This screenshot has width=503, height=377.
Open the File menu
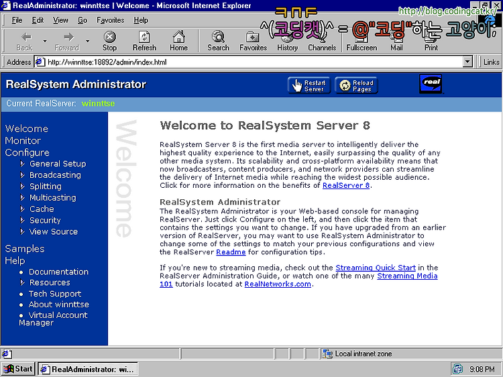(x=17, y=20)
